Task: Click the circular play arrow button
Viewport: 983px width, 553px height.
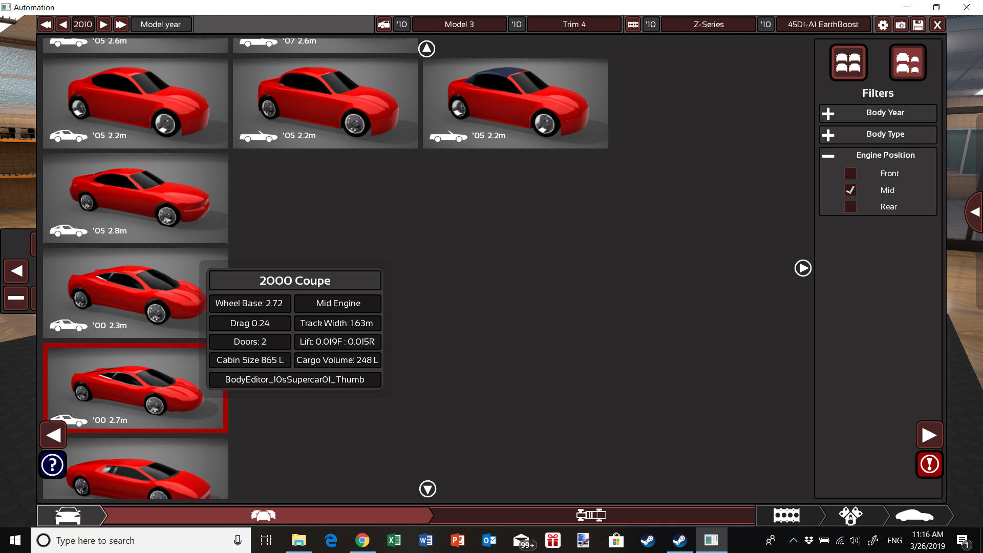Action: (802, 268)
